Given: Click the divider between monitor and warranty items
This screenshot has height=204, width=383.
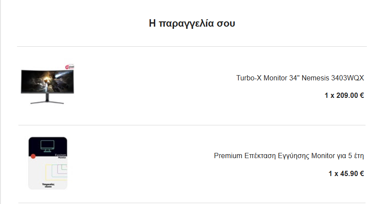Looking at the screenshot, I should pyautogui.click(x=192, y=125).
